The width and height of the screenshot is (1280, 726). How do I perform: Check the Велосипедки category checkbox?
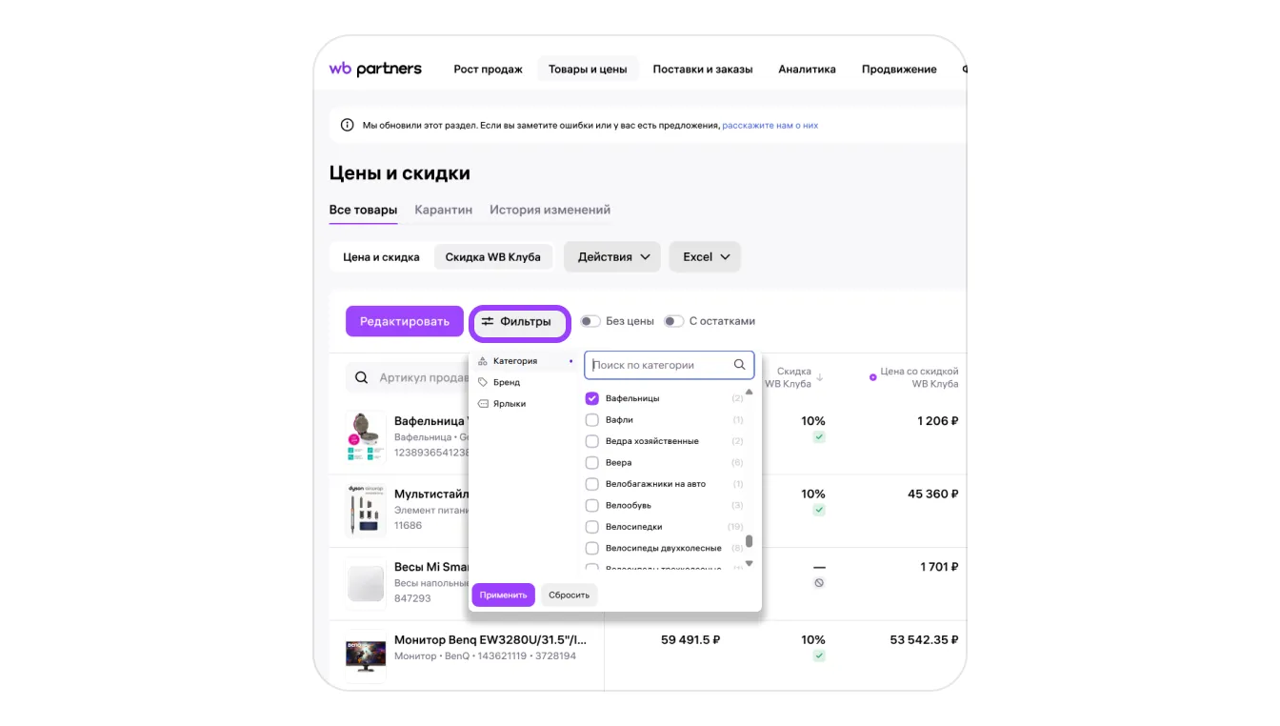(592, 527)
